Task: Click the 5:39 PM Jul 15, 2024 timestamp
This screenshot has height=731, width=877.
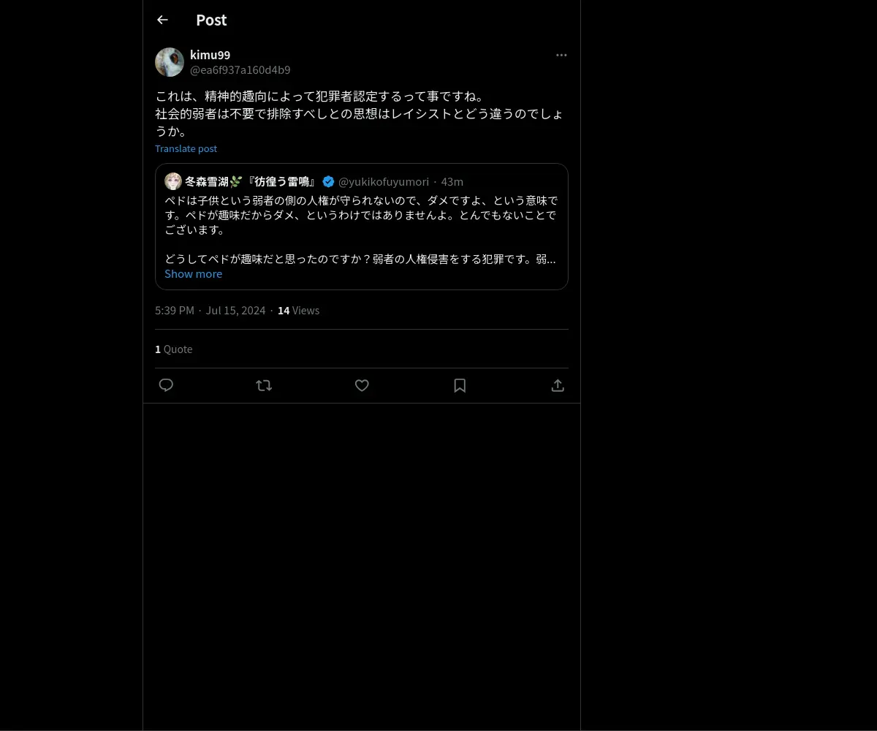Action: [210, 311]
